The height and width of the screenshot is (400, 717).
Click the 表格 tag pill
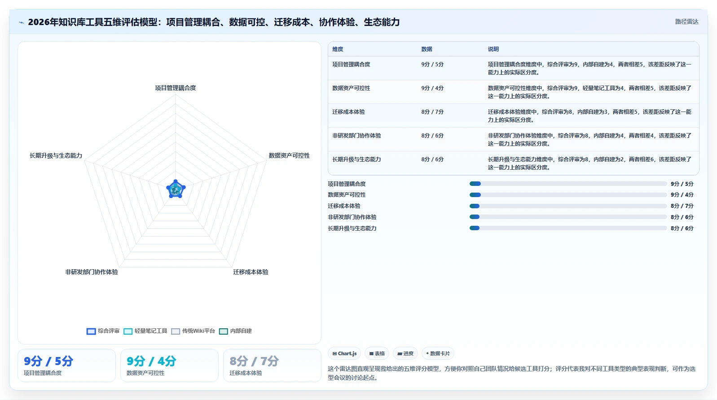click(377, 353)
